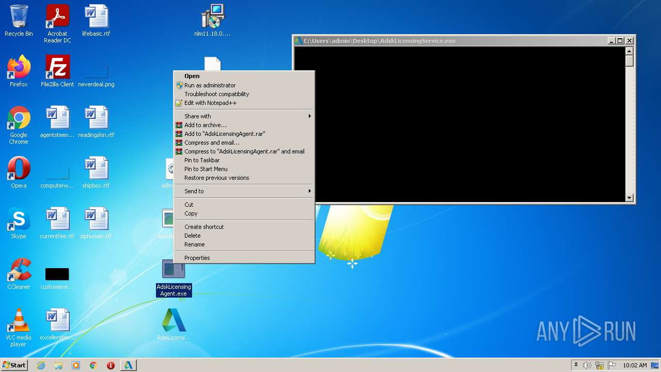661x372 pixels.
Task: Choose Delete in context menu
Action: click(x=244, y=236)
